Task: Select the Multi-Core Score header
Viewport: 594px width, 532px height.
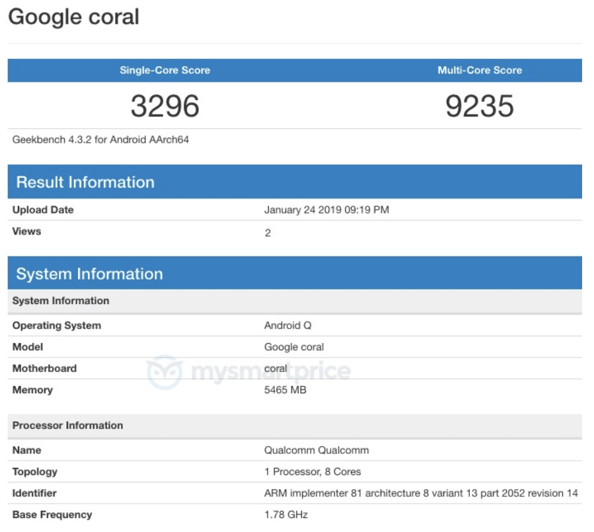Action: pos(480,70)
